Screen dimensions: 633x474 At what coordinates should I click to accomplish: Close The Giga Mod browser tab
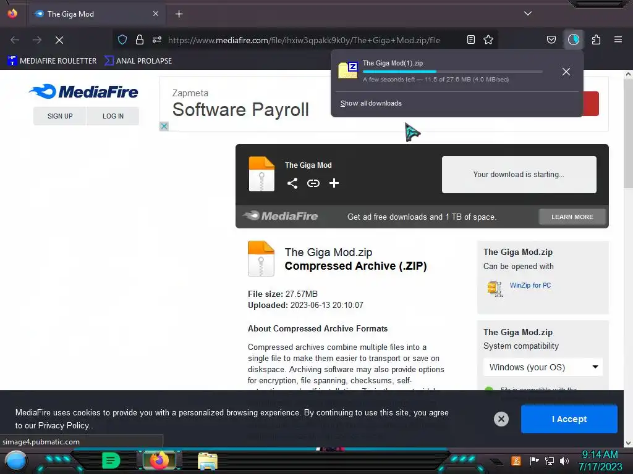(155, 14)
